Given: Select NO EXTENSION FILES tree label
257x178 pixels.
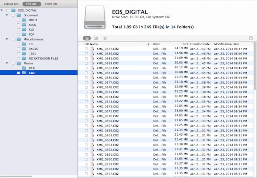Looking at the screenshot, I should pos(43,59).
